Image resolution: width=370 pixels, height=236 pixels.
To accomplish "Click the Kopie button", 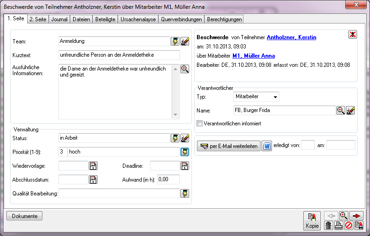I will [x=312, y=221].
